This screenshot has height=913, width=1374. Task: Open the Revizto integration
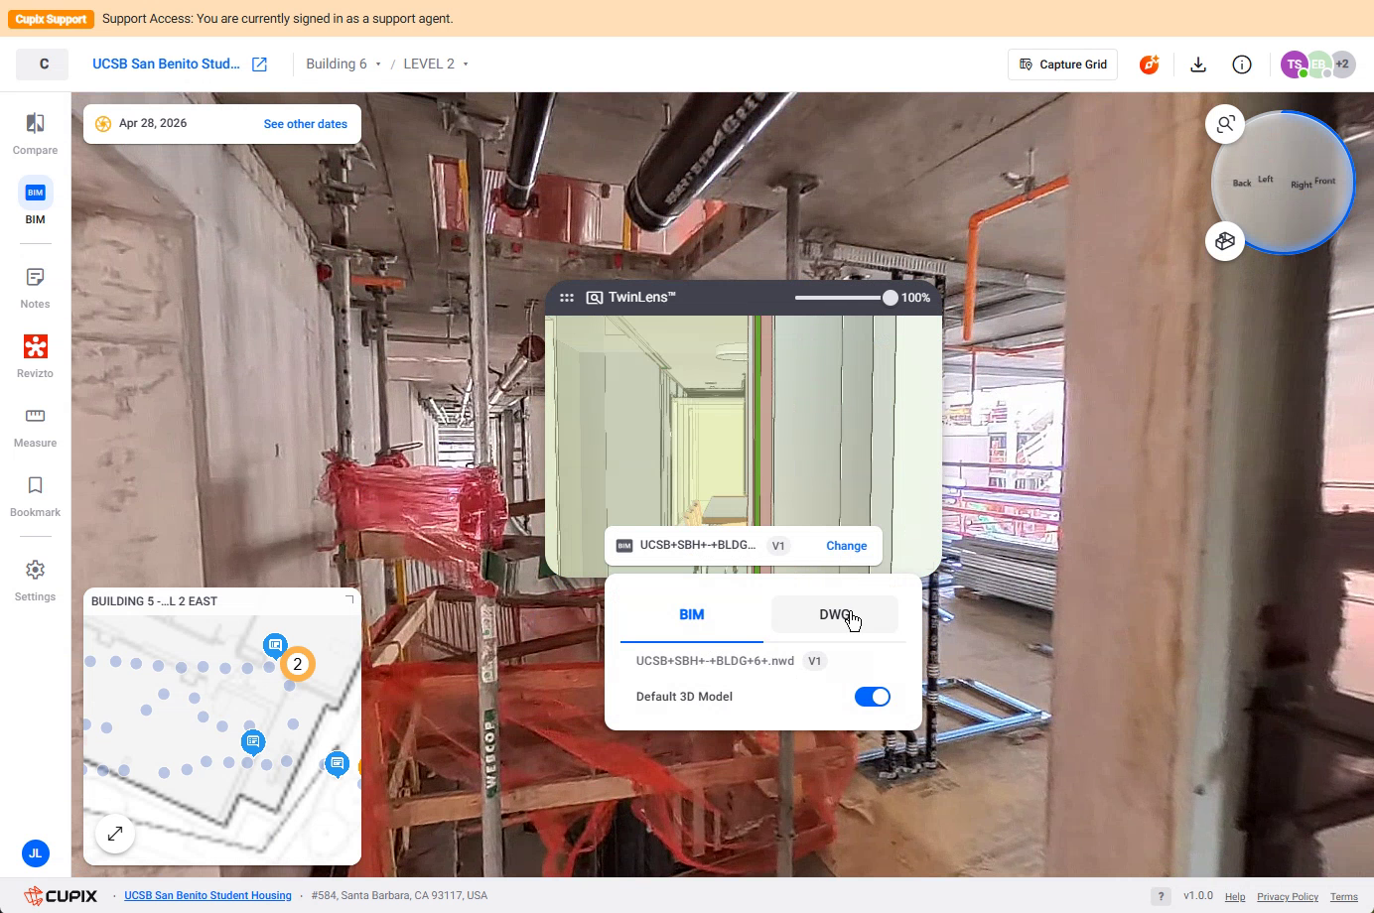(35, 356)
